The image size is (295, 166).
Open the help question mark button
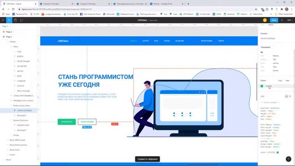click(289, 159)
